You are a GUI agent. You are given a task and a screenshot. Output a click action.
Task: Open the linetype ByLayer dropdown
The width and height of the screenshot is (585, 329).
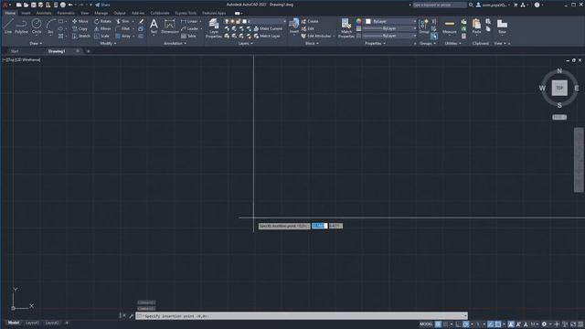390,36
